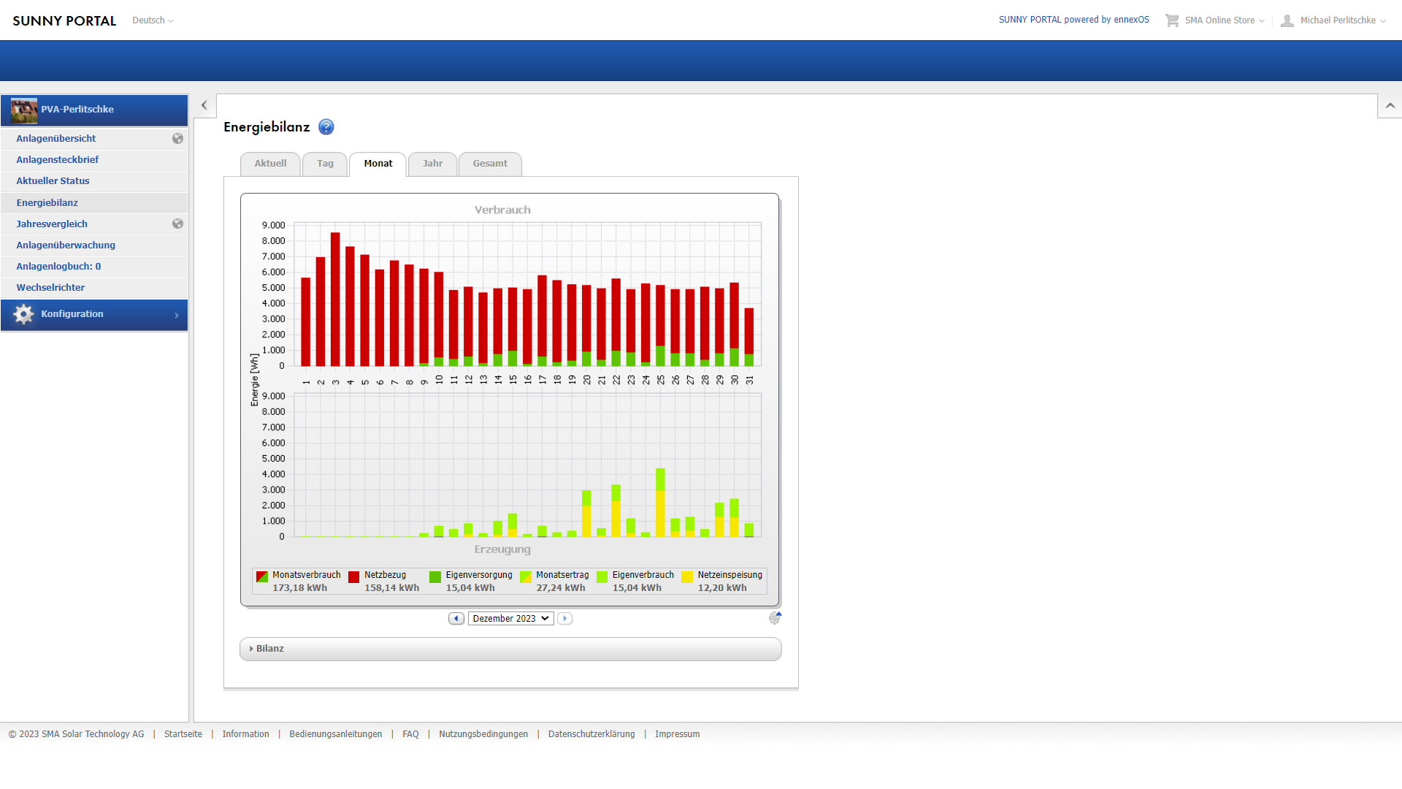
Task: Click the Energiebilanz help question-mark icon
Action: click(326, 127)
